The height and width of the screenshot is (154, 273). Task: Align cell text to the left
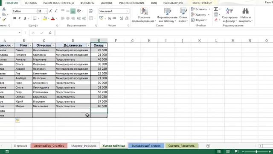[63, 18]
